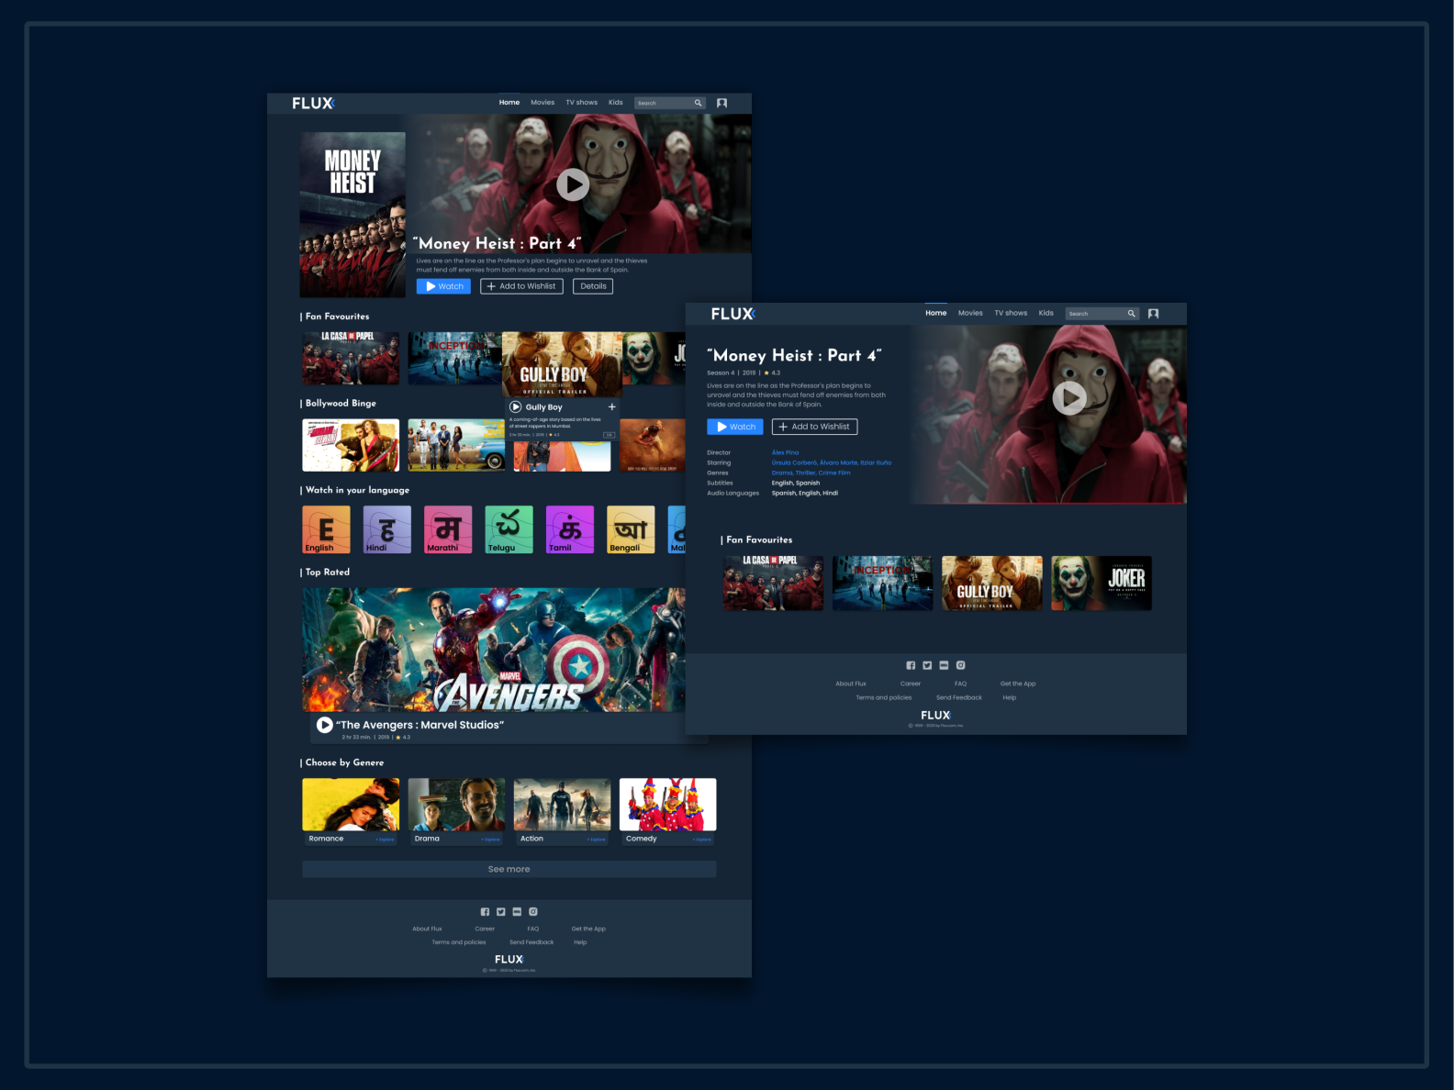Open Inception thumbnail on home page

click(x=454, y=358)
